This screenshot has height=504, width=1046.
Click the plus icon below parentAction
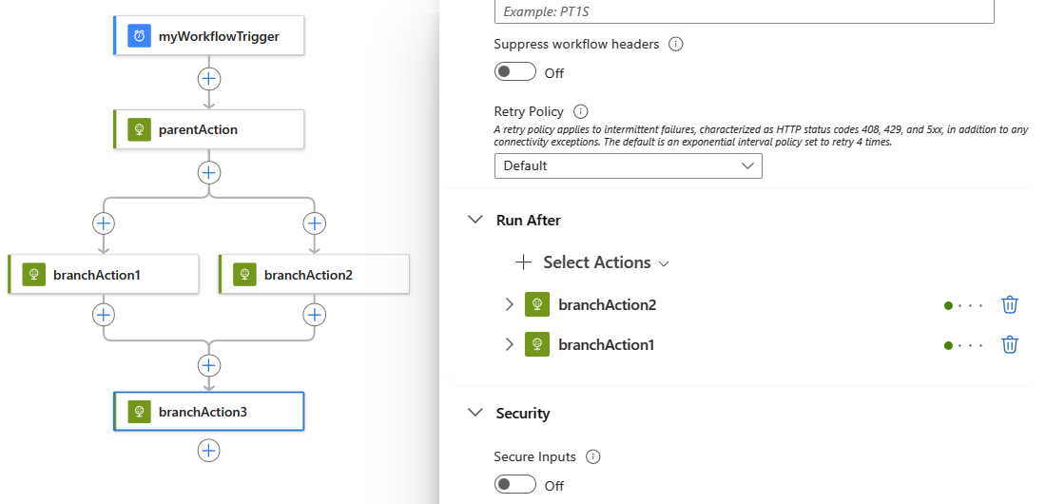click(x=209, y=172)
